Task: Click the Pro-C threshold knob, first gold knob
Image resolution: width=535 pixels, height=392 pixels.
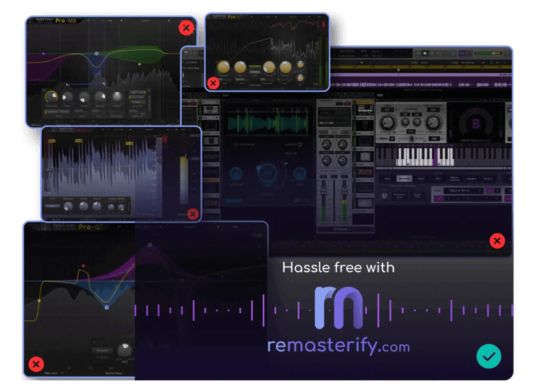Action: point(224,67)
